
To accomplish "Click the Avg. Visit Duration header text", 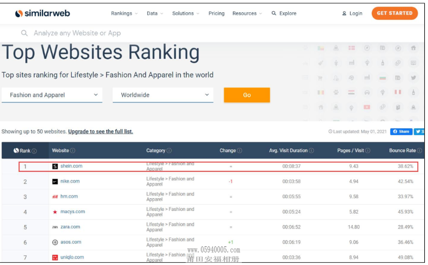I will pyautogui.click(x=288, y=151).
